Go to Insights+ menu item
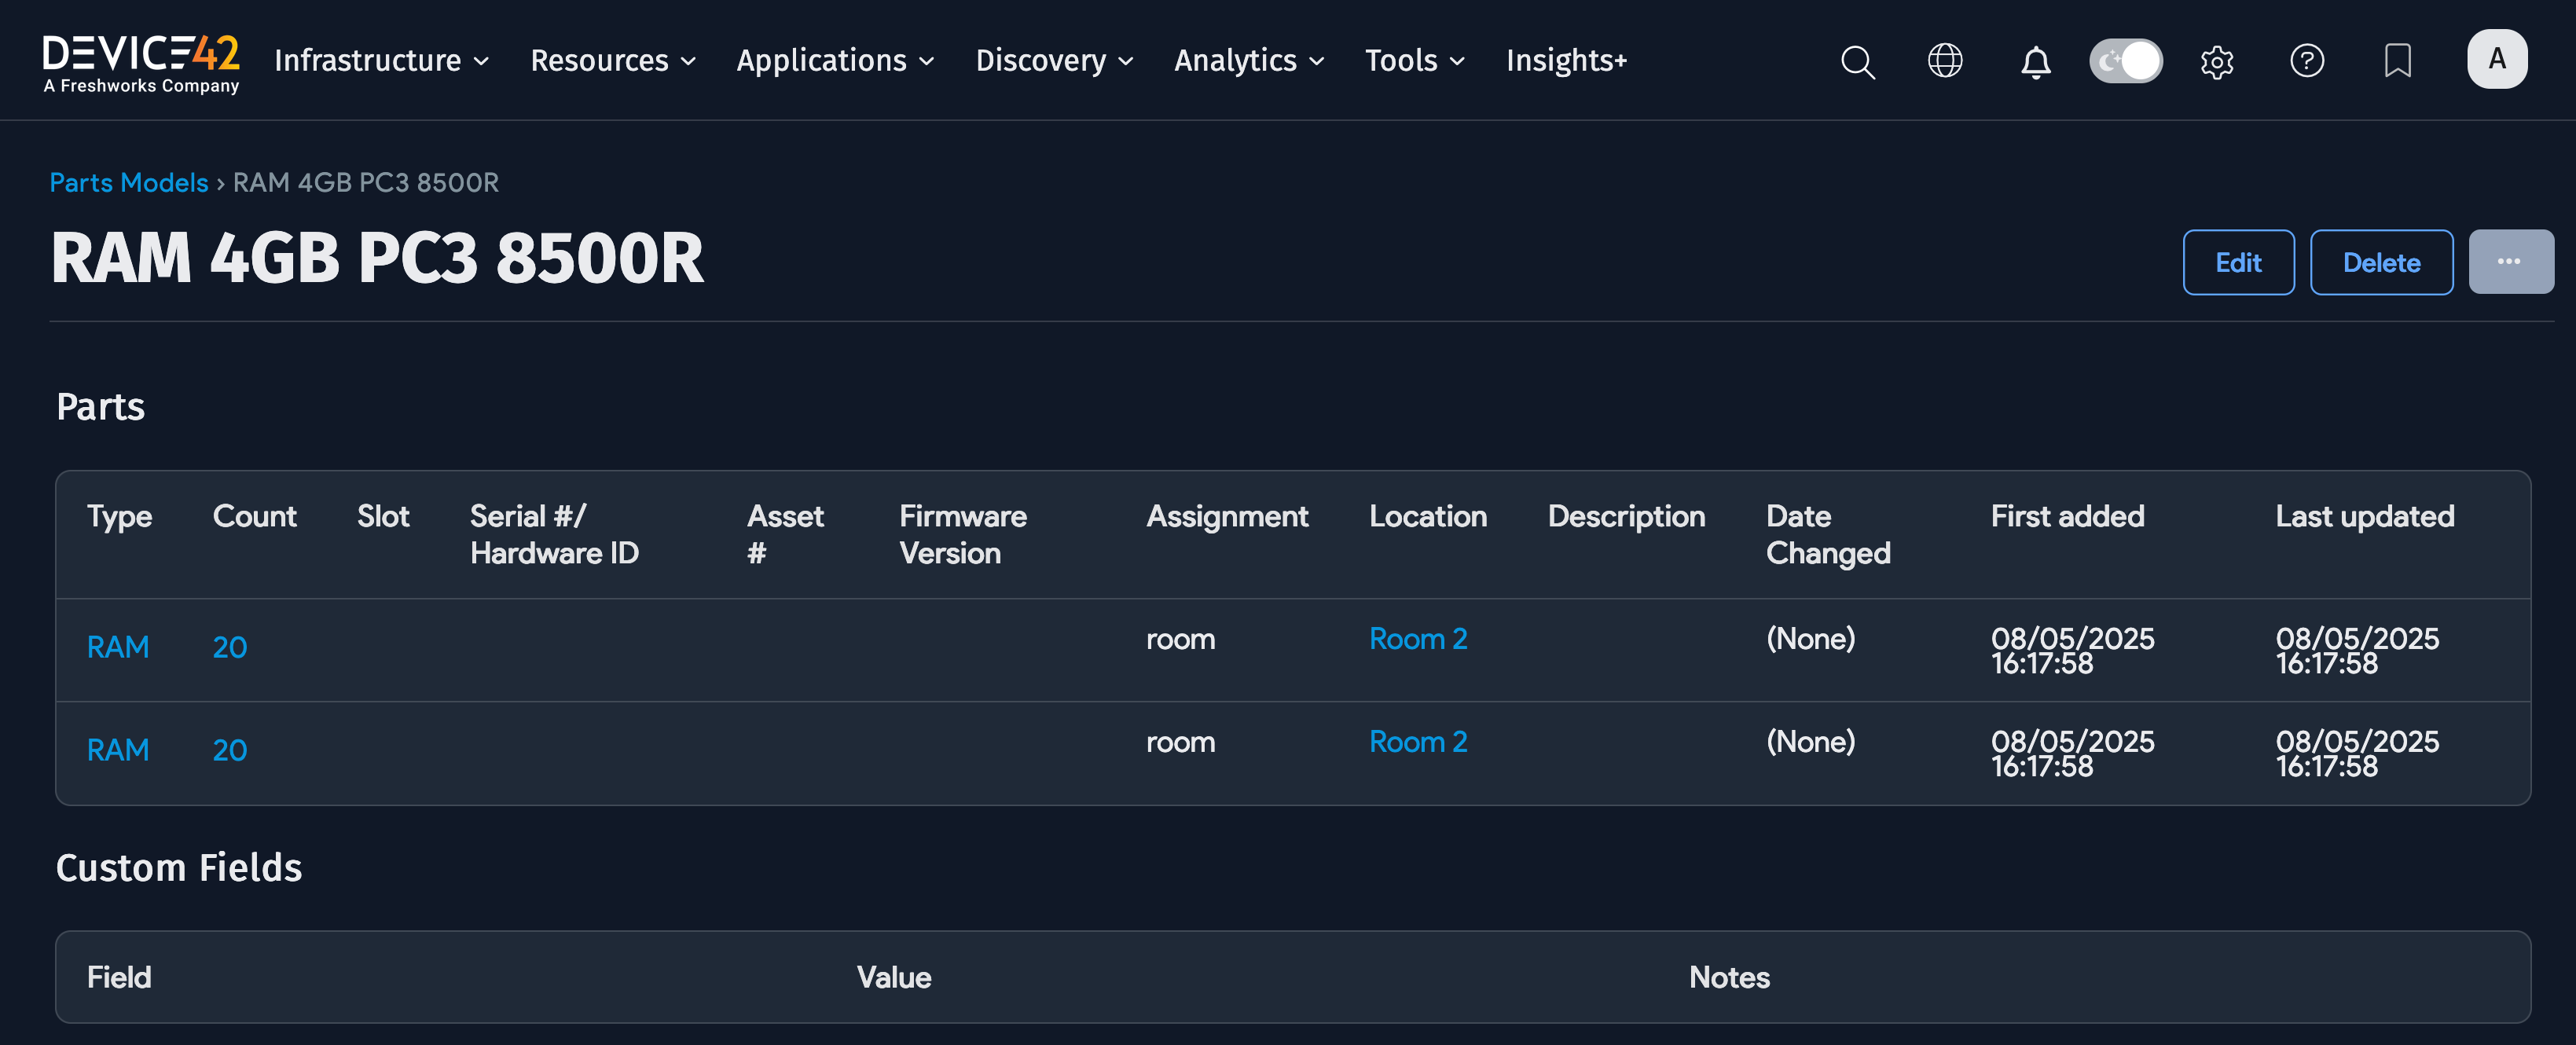 [1566, 61]
